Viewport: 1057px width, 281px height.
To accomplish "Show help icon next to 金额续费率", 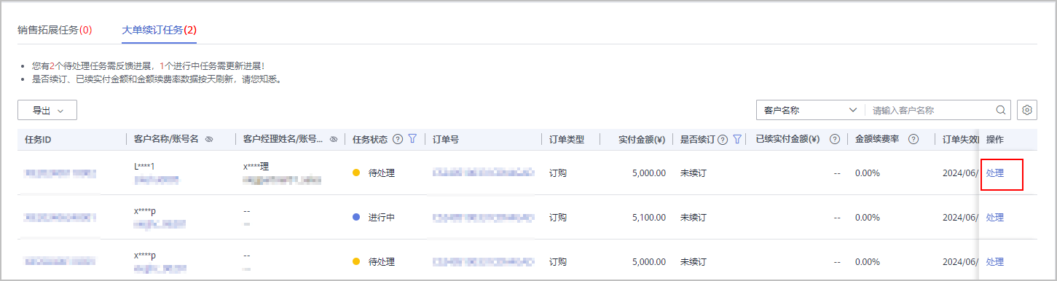I will coord(913,139).
